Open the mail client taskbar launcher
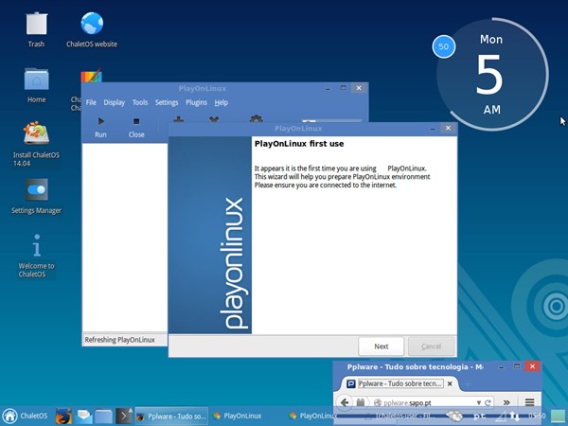The width and height of the screenshot is (568, 426). 84,416
